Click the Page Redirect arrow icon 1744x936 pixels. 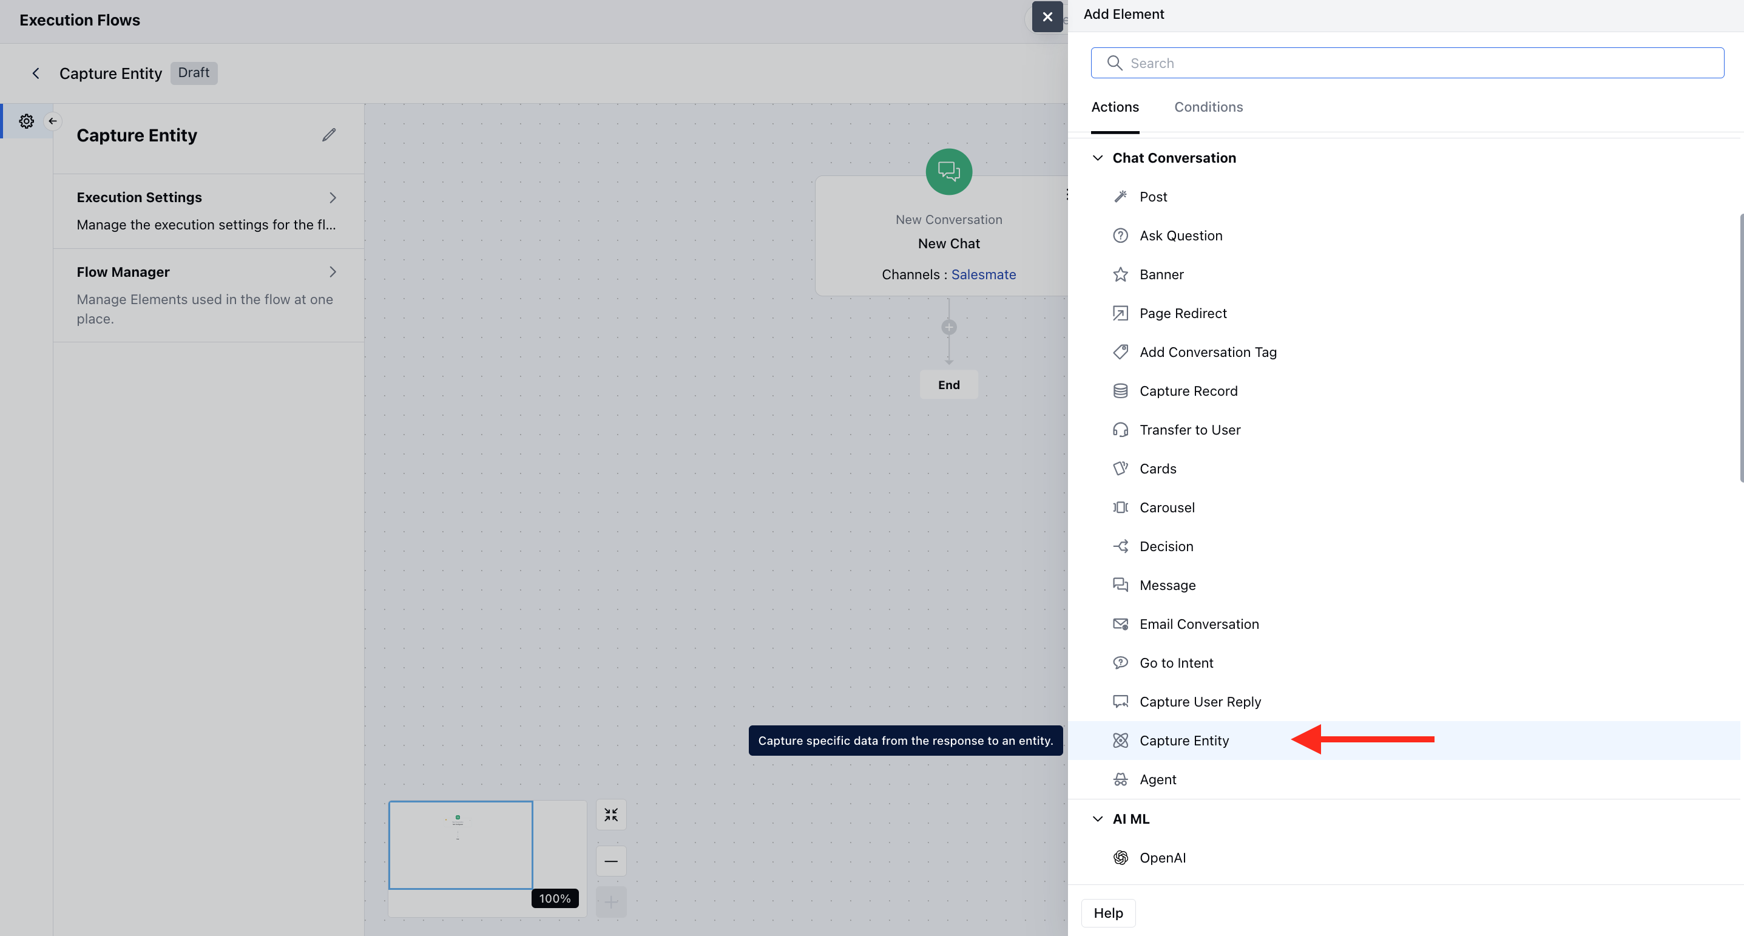coord(1120,314)
